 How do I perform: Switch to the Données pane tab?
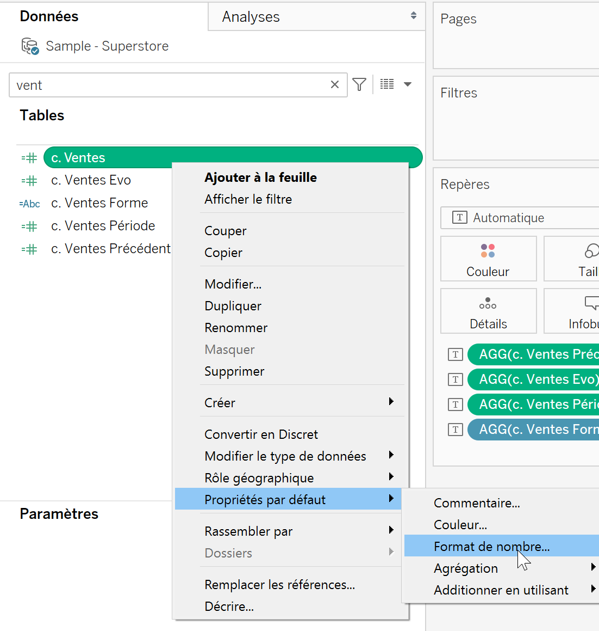point(49,16)
